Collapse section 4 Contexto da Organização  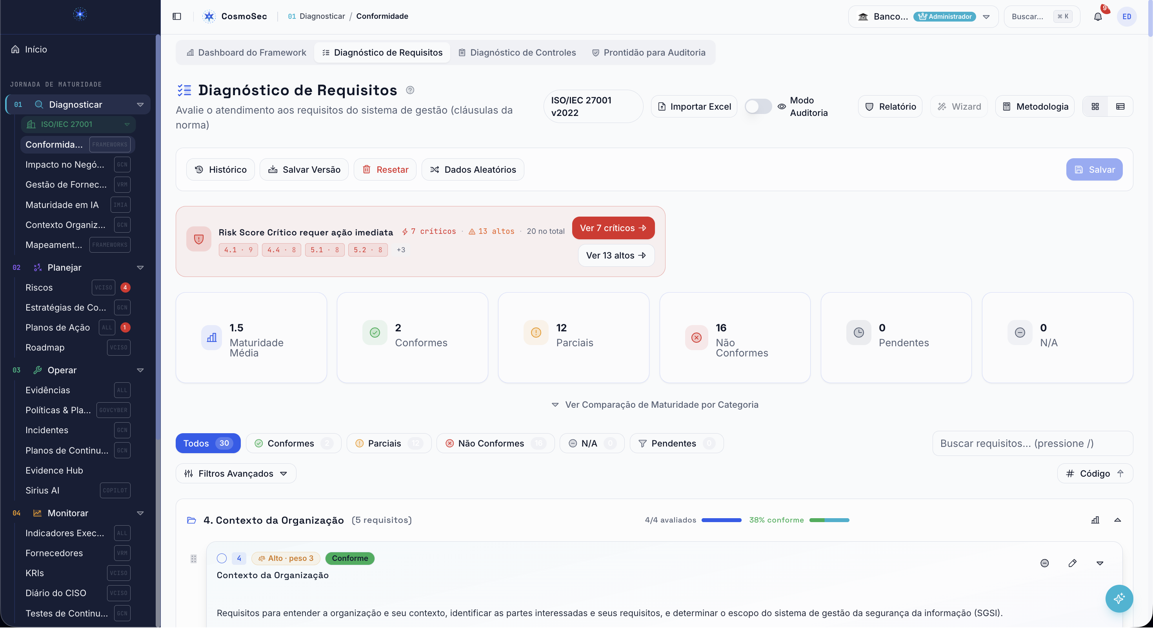click(x=1118, y=520)
